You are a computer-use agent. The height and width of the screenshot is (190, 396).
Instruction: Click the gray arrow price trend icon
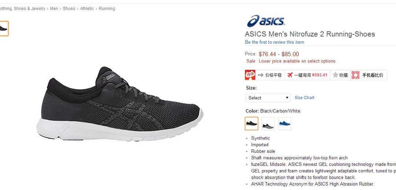pyautogui.click(x=261, y=75)
